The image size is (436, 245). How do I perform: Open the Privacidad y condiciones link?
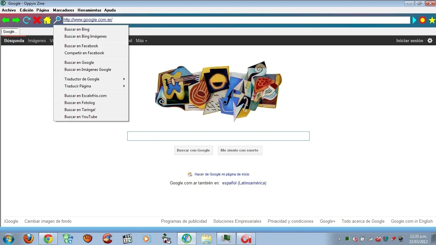click(290, 221)
